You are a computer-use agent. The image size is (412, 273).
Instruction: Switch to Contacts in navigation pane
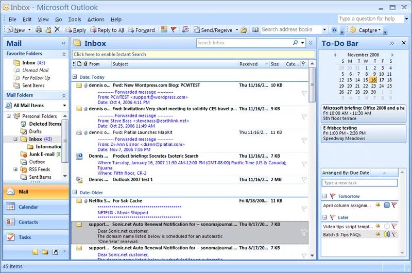[36, 223]
